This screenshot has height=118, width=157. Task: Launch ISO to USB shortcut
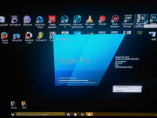[x=17, y=37]
